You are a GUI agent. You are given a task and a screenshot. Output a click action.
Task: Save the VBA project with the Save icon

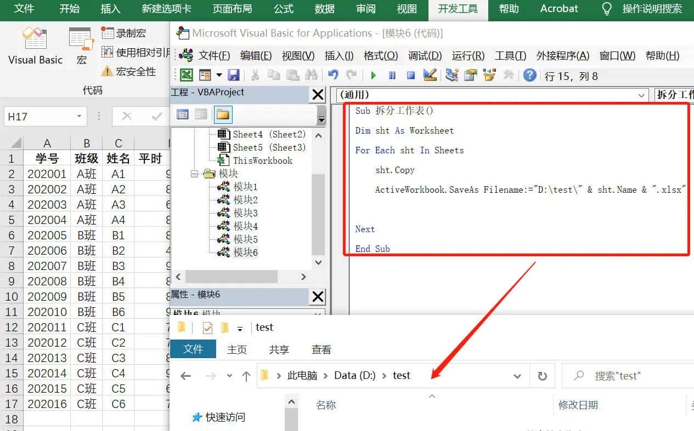coord(235,75)
